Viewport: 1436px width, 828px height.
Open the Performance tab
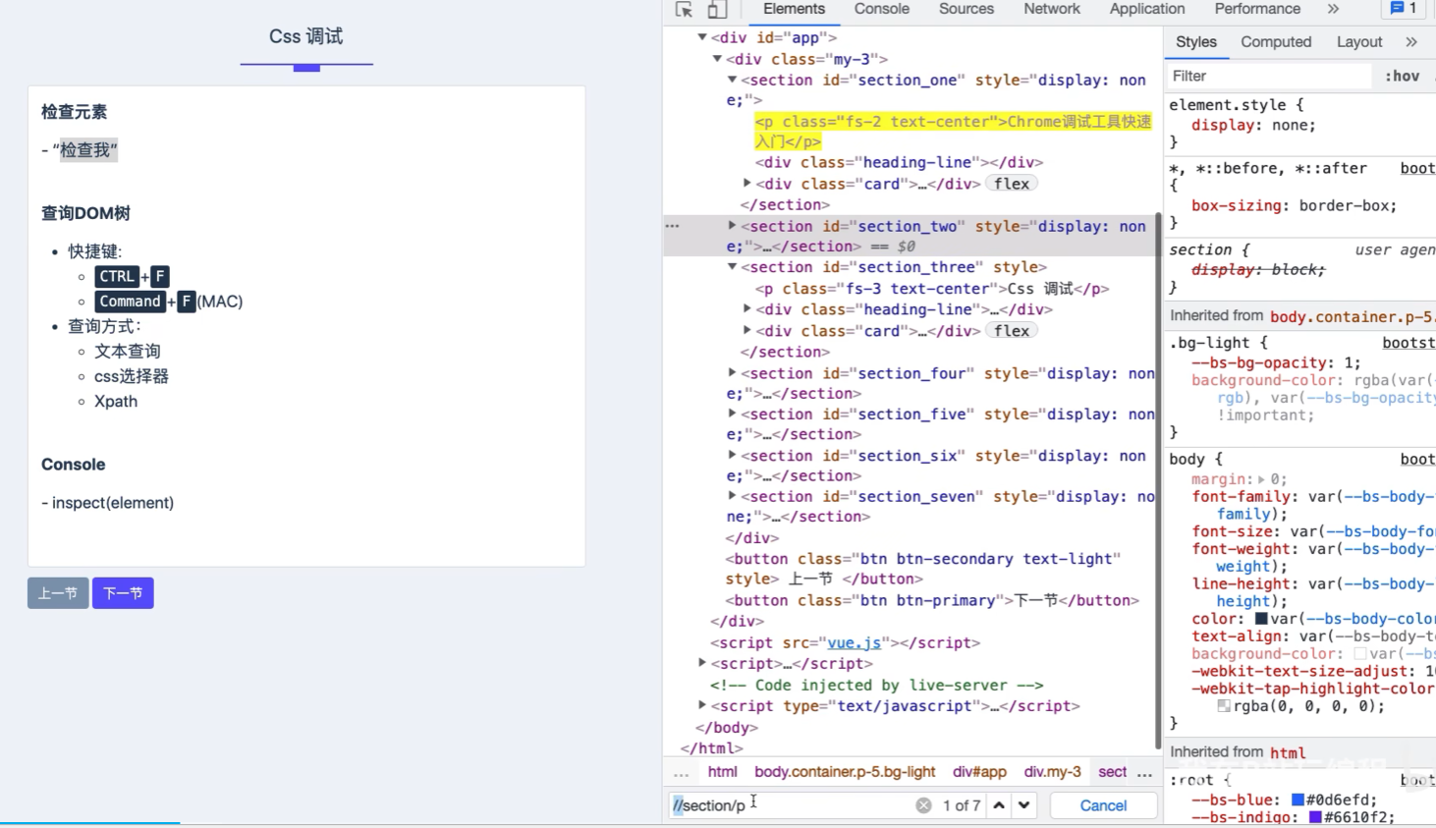coord(1257,9)
